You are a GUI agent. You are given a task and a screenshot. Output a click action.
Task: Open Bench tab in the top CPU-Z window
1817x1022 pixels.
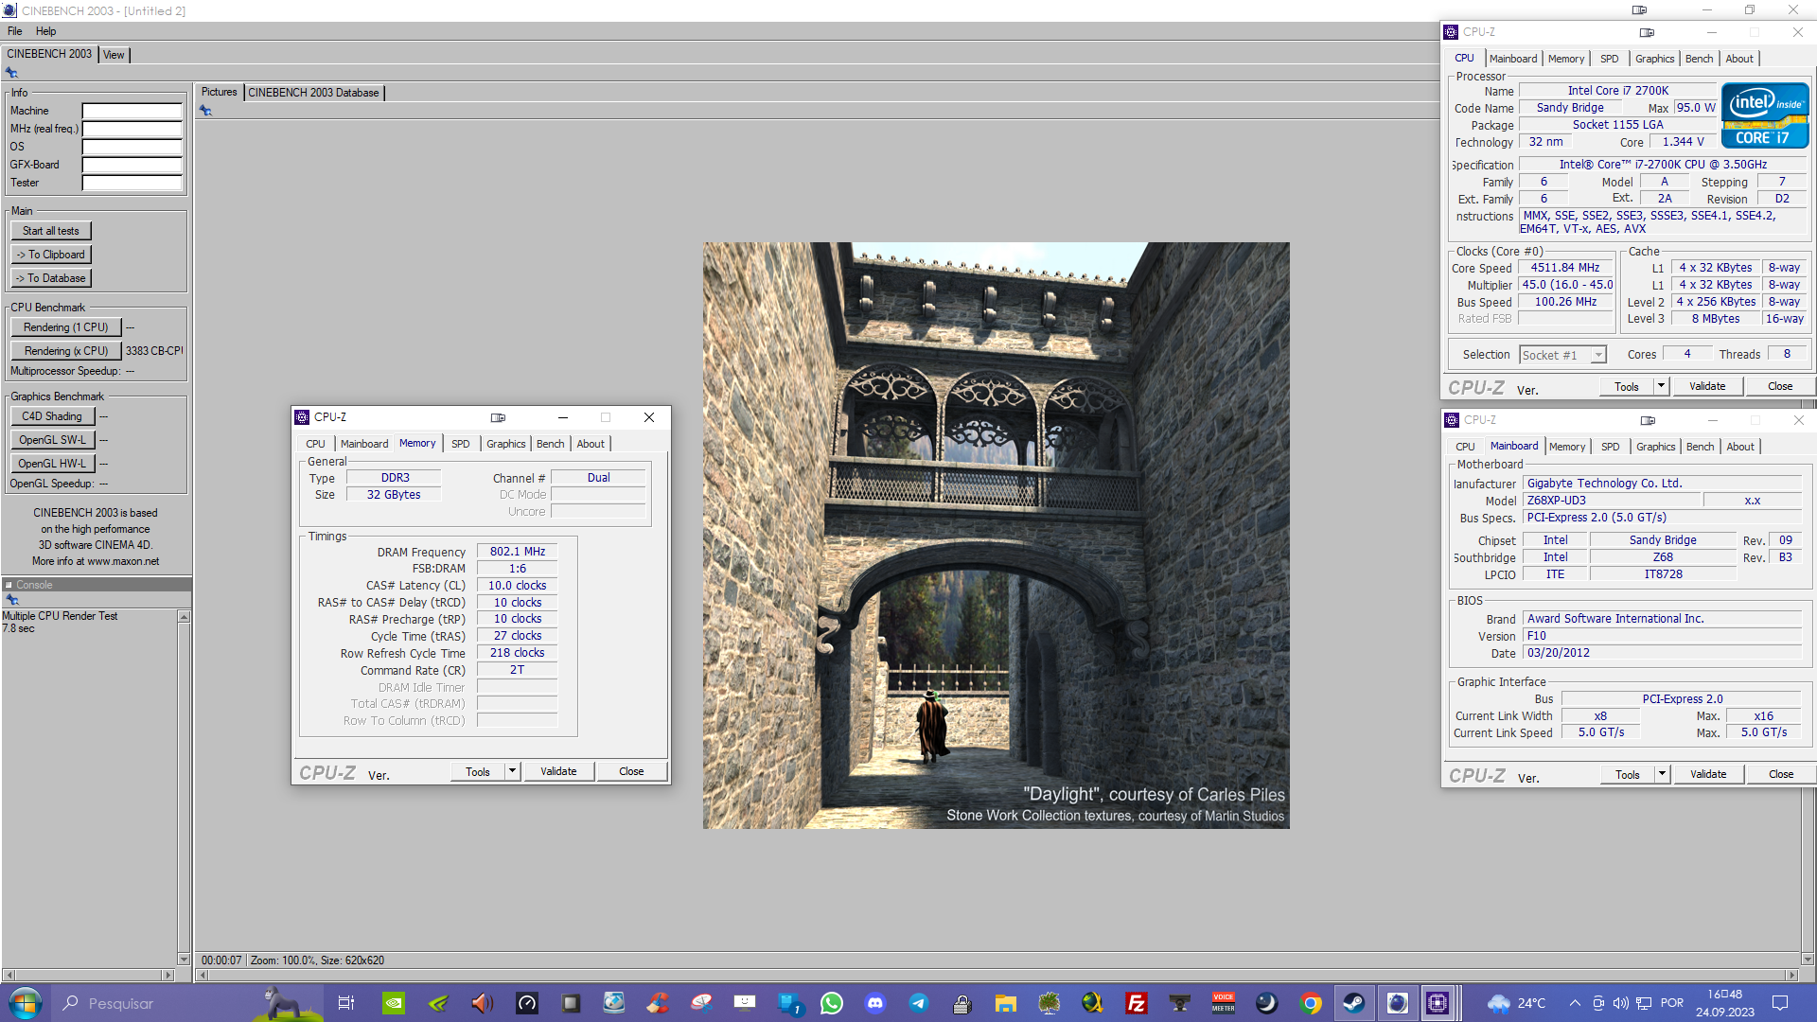1699,59
